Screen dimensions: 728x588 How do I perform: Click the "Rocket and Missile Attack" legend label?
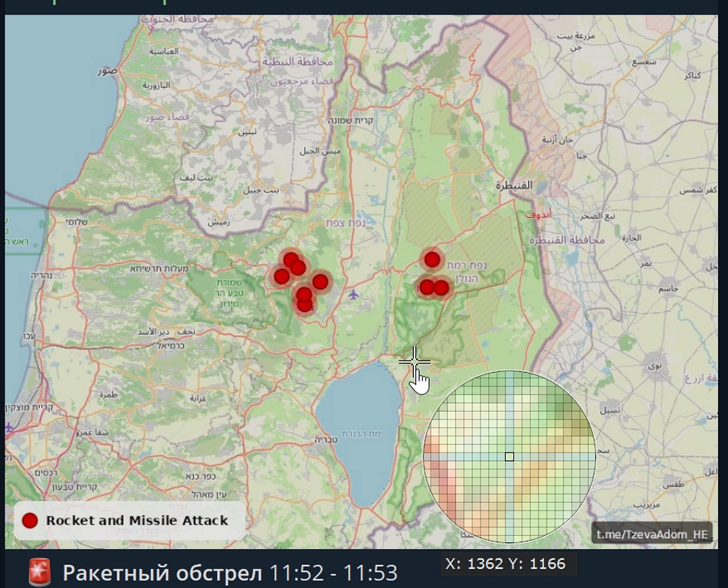click(136, 521)
